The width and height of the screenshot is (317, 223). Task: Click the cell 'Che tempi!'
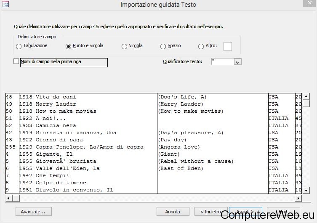pyautogui.click(x=52, y=175)
